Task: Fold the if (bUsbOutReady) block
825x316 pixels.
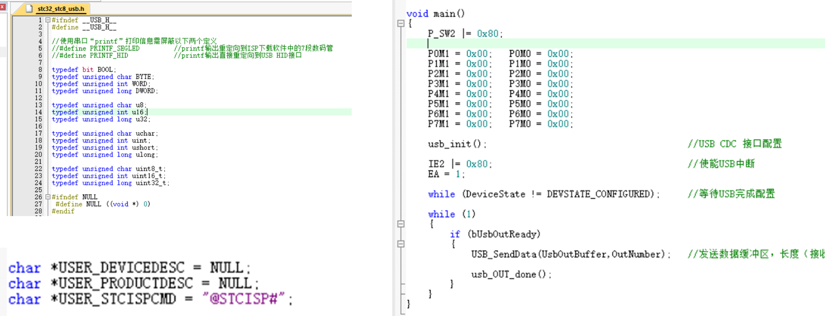Action: tap(401, 244)
